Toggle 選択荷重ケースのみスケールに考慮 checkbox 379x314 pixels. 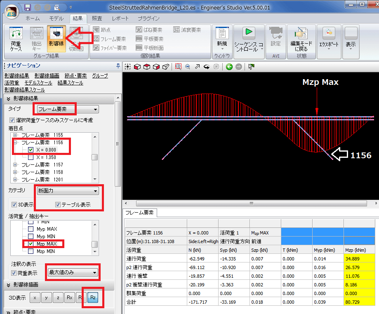pyautogui.click(x=12, y=120)
